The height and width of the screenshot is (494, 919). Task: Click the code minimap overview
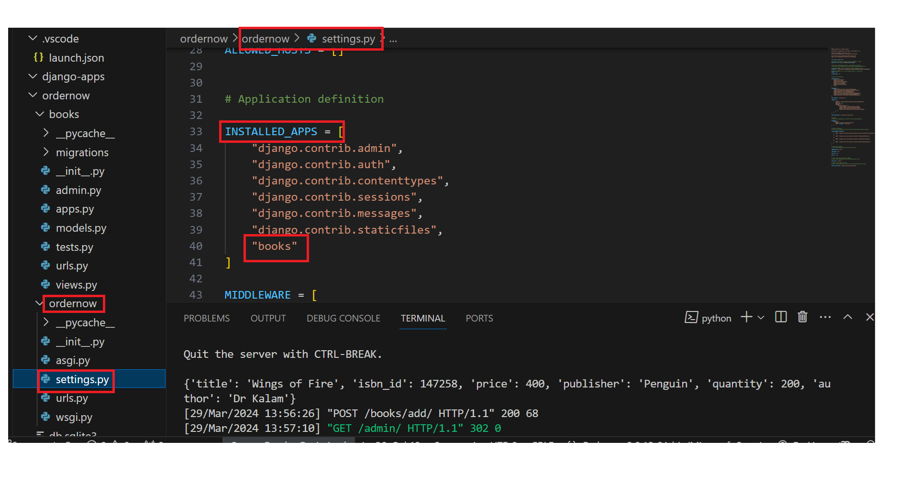(x=852, y=107)
